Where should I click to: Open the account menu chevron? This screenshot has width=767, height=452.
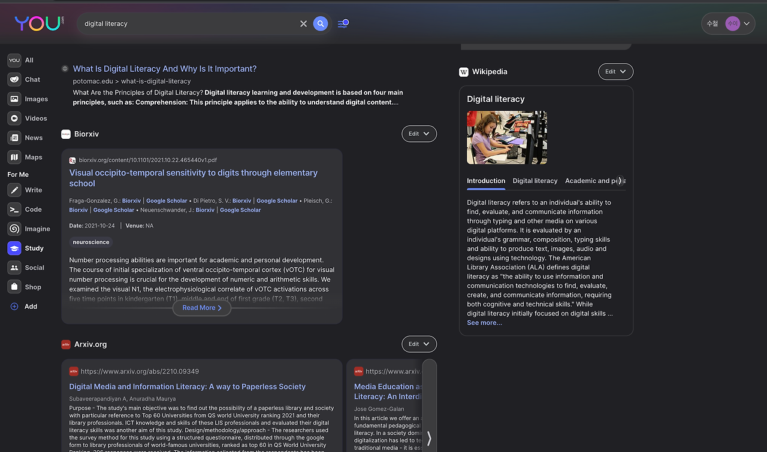point(747,24)
